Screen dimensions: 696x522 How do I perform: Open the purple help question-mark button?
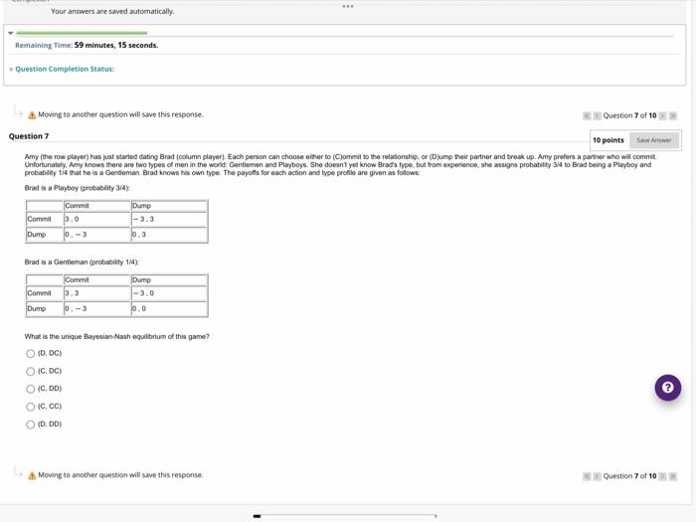point(667,388)
